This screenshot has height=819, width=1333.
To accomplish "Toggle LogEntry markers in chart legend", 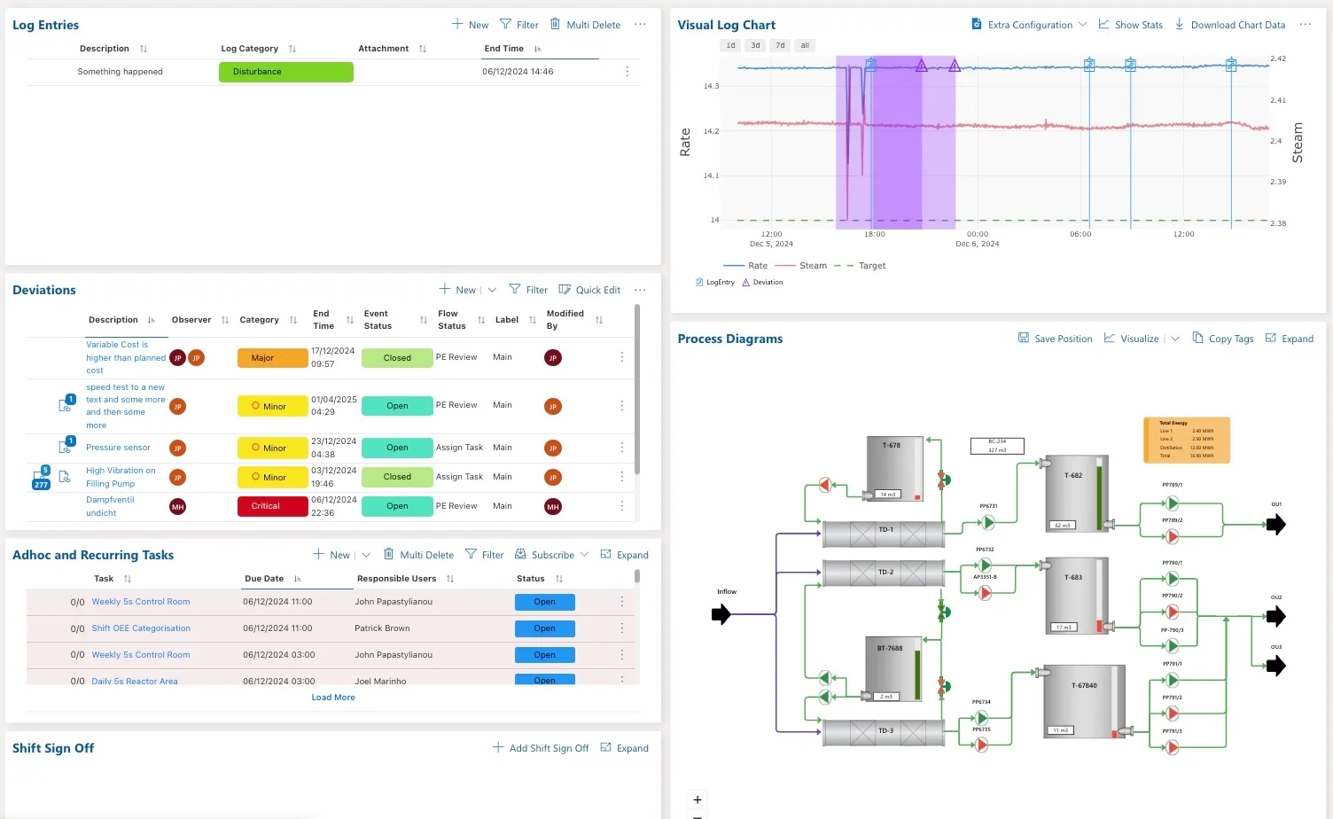I will [715, 283].
